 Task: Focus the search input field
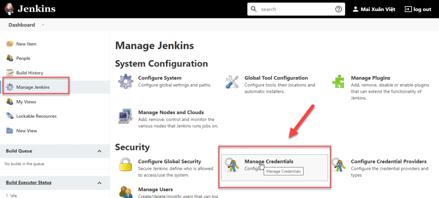pyautogui.click(x=296, y=9)
